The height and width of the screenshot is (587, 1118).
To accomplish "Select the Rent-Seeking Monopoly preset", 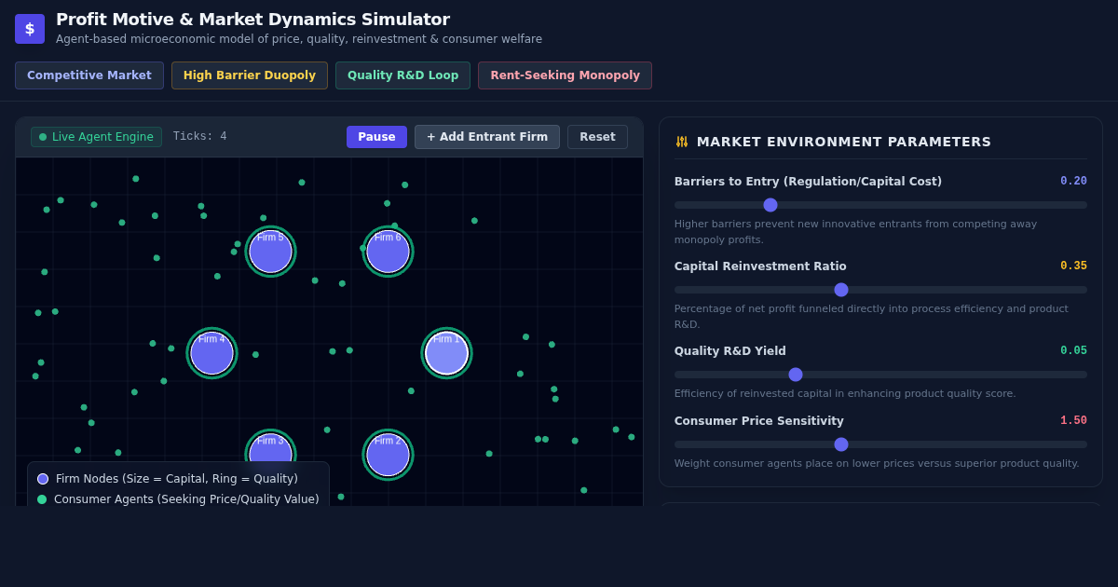I will [565, 75].
